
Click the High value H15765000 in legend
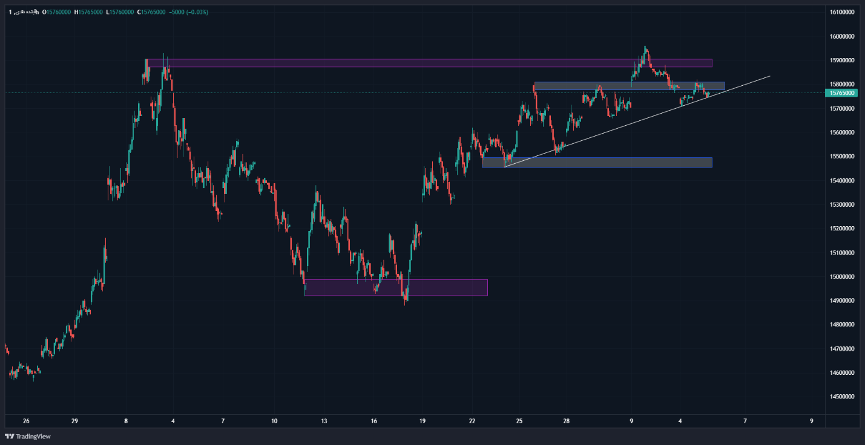[88, 12]
